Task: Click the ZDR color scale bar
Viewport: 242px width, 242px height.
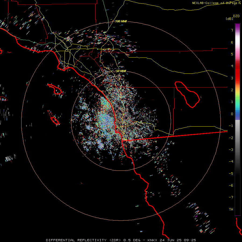Action: tap(237, 119)
